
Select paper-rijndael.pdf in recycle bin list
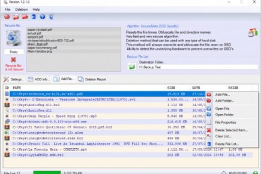pos(73,30)
